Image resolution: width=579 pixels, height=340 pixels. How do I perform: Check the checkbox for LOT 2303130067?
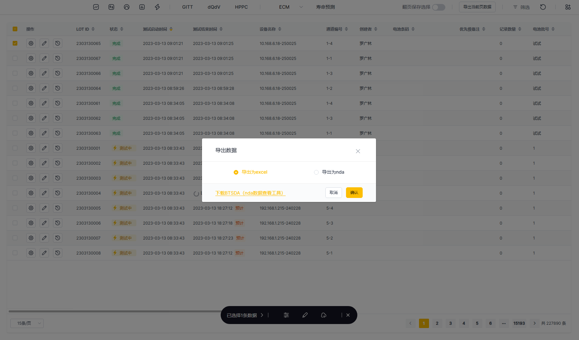15,58
